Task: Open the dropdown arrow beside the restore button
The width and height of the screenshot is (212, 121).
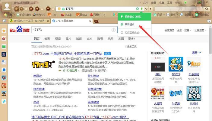Action: point(53,9)
